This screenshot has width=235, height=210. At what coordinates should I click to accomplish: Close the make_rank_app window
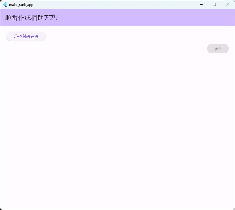pyautogui.click(x=228, y=4)
